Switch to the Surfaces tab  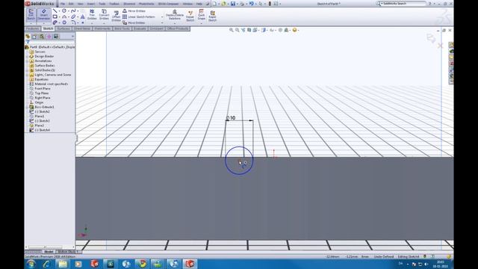63,28
